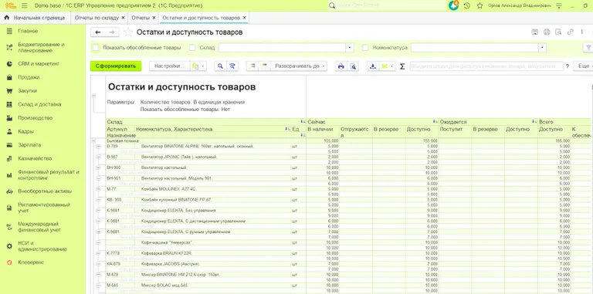Screen dimensions: 593x294
Task: Open Кадры section in sidebar
Action: (x=25, y=131)
